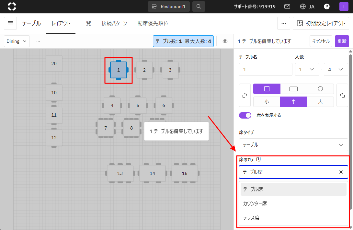Image resolution: width=353 pixels, height=230 pixels.
Task: Rotate the table clockwise
Action: point(342,95)
